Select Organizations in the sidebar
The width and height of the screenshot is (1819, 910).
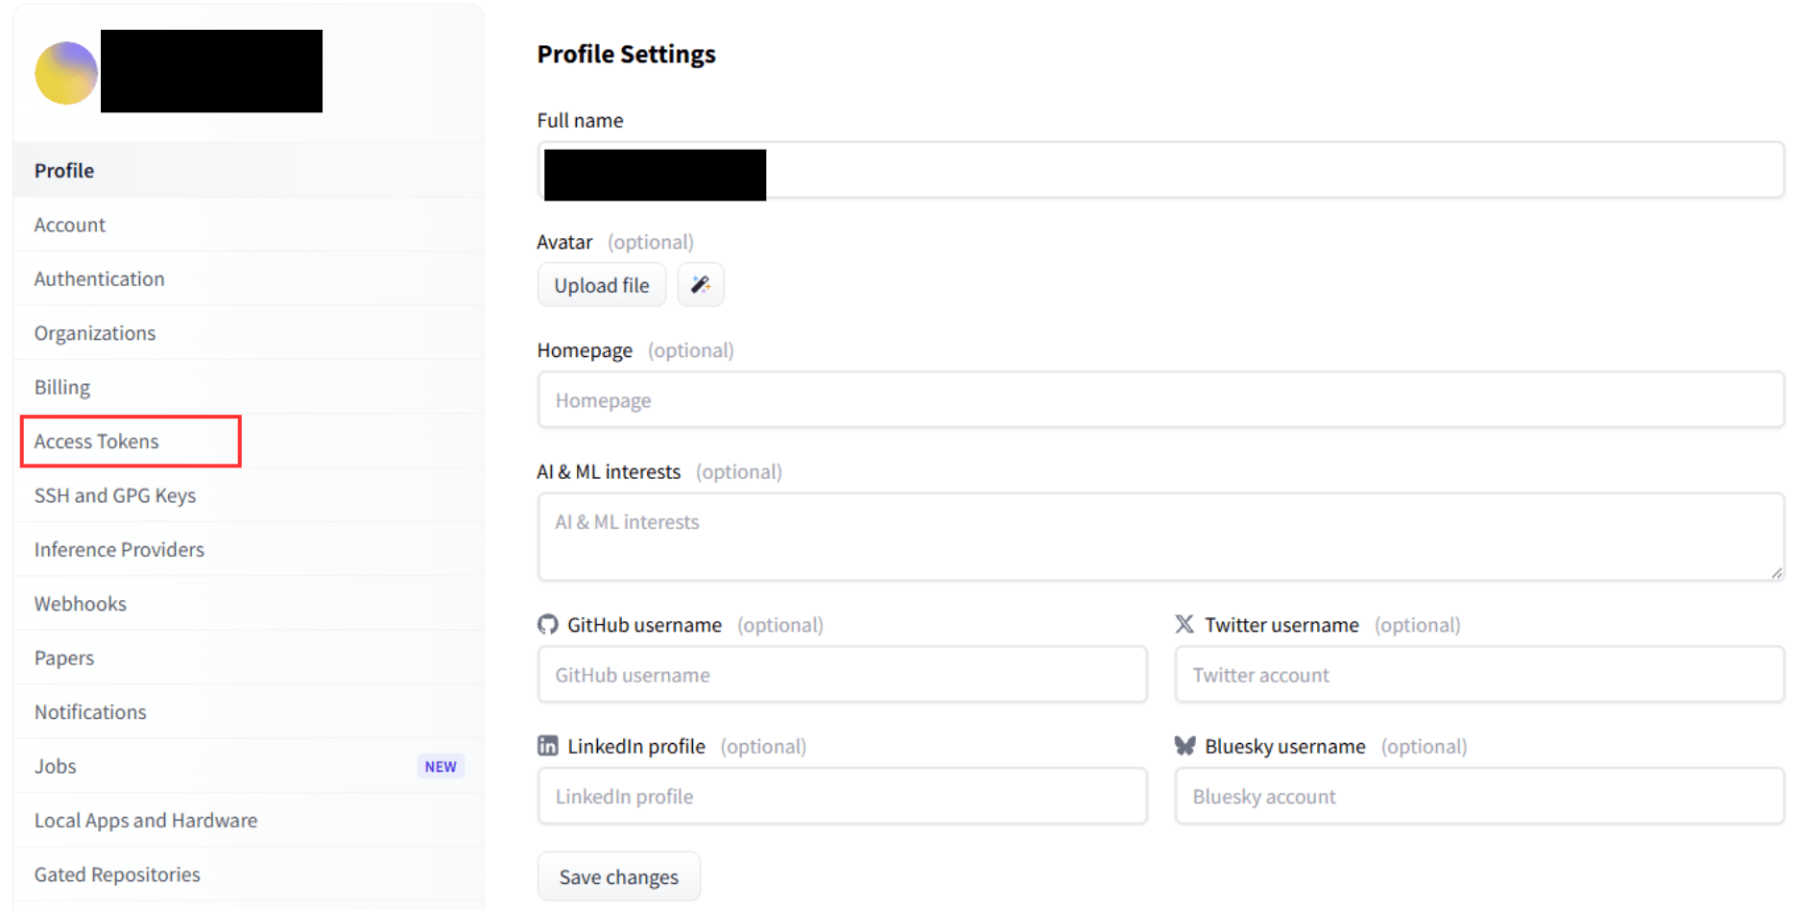(x=95, y=333)
